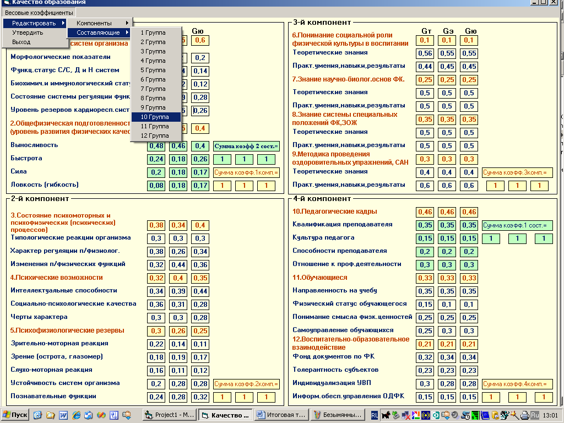Viewport: 564px width, 423px height.
Task: Switch to Project1 taskbar window
Action: pyautogui.click(x=170, y=415)
